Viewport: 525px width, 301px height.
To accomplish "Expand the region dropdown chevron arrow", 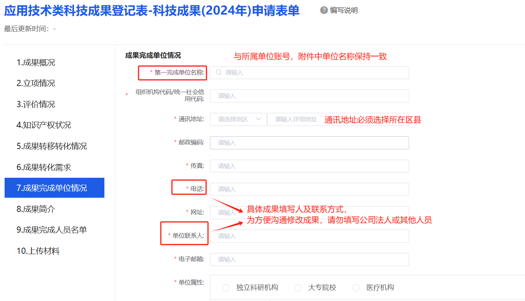I will [259, 119].
